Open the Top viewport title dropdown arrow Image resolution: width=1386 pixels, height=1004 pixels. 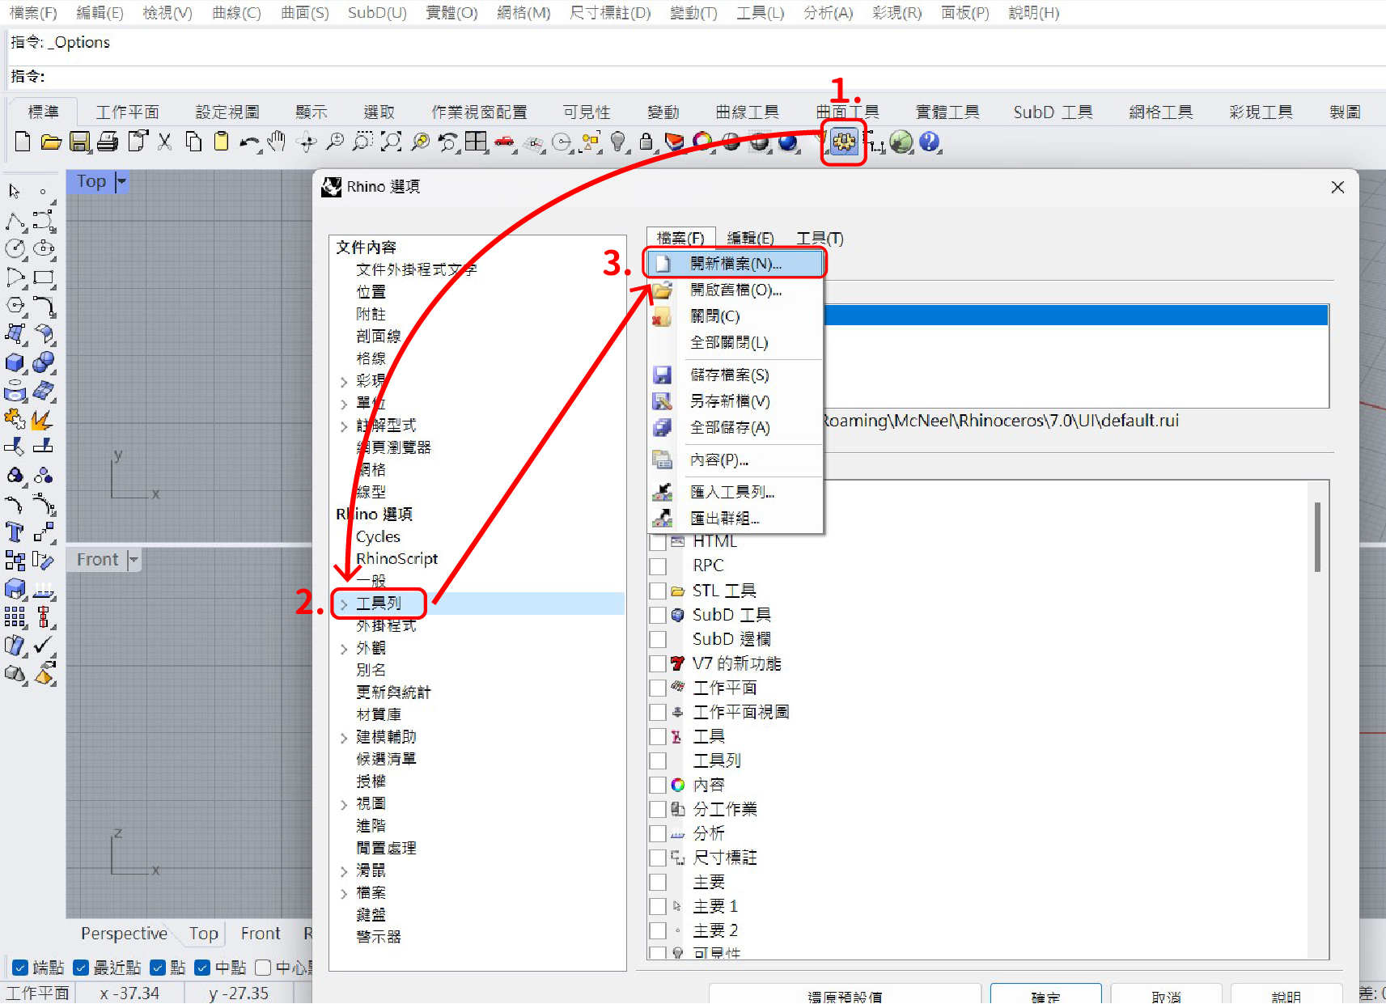point(121,181)
